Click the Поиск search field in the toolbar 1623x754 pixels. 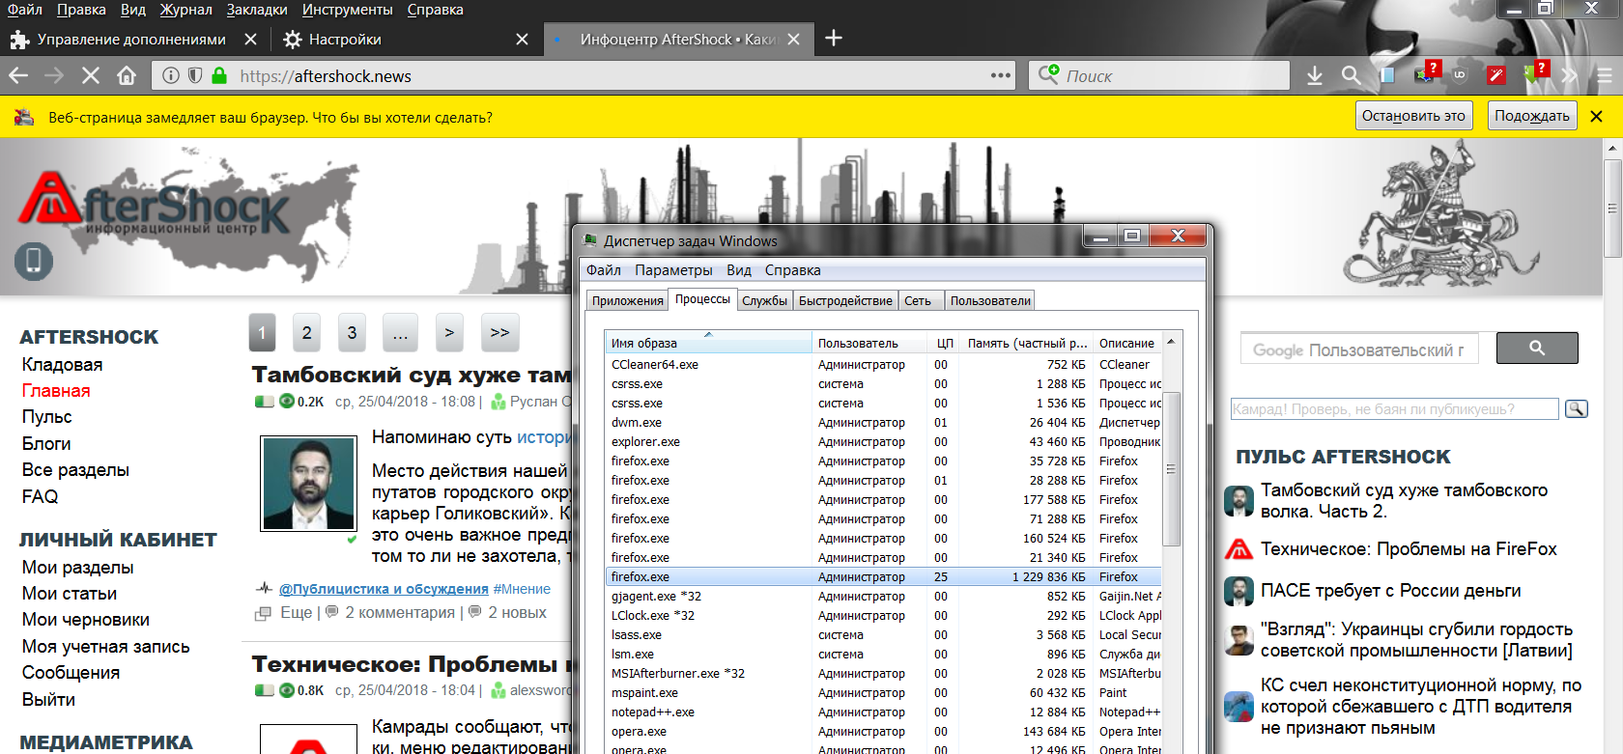point(1174,75)
